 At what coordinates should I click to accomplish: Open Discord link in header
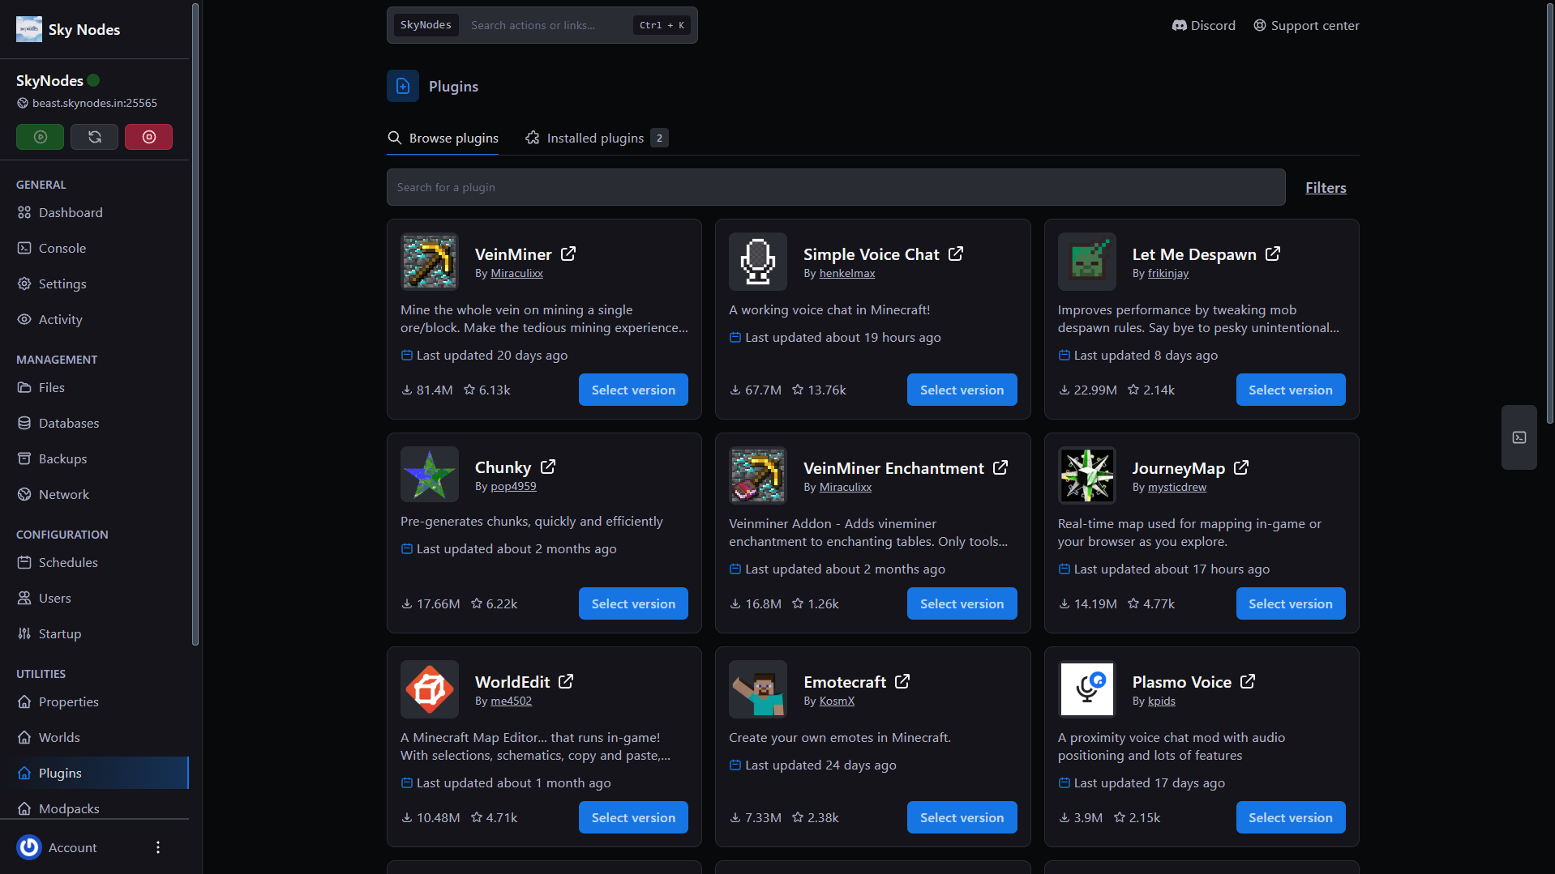[x=1204, y=25]
